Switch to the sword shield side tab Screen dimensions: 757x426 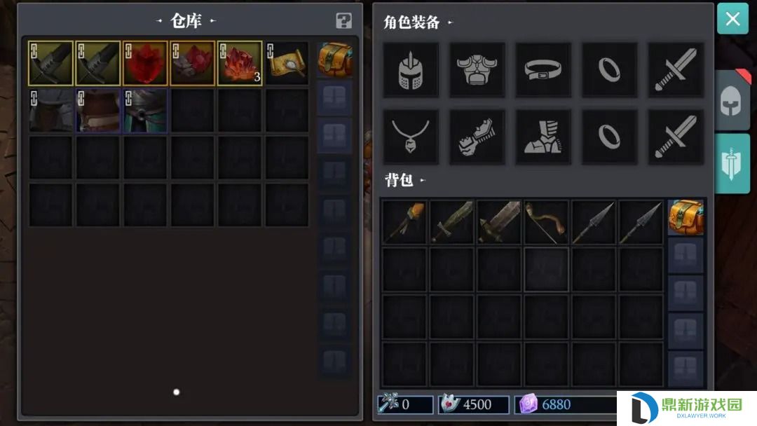point(732,164)
